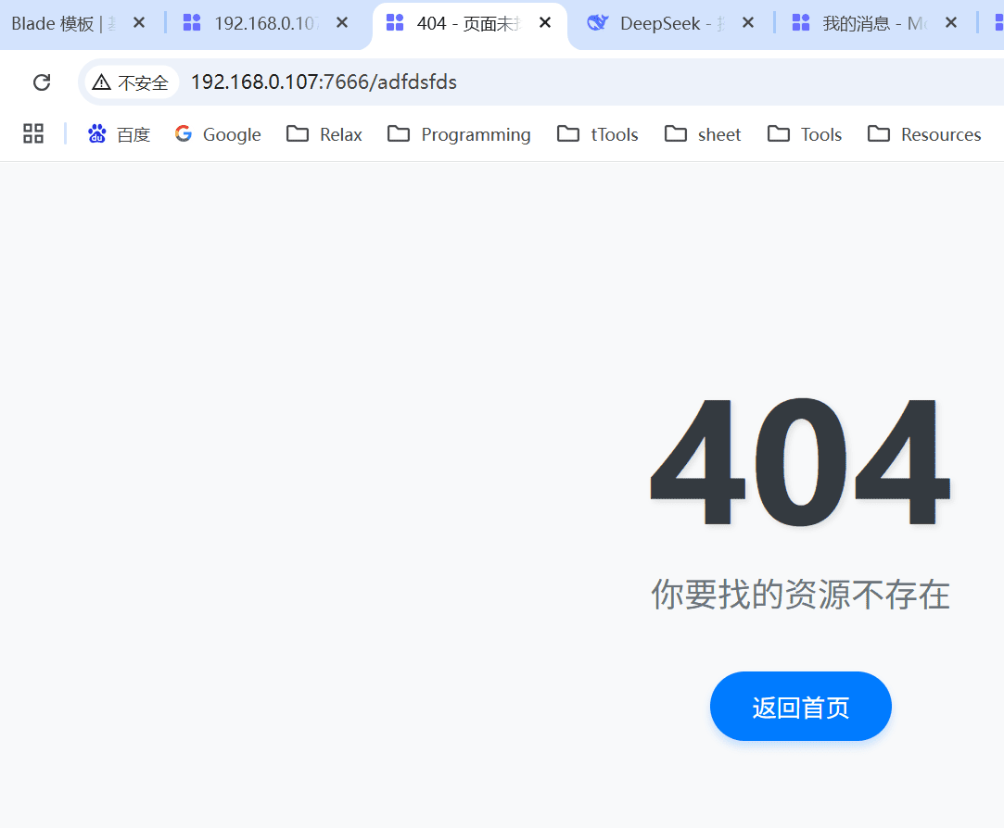Viewport: 1004px width, 828px height.
Task: Open the Resources bookmark folder
Action: (924, 134)
